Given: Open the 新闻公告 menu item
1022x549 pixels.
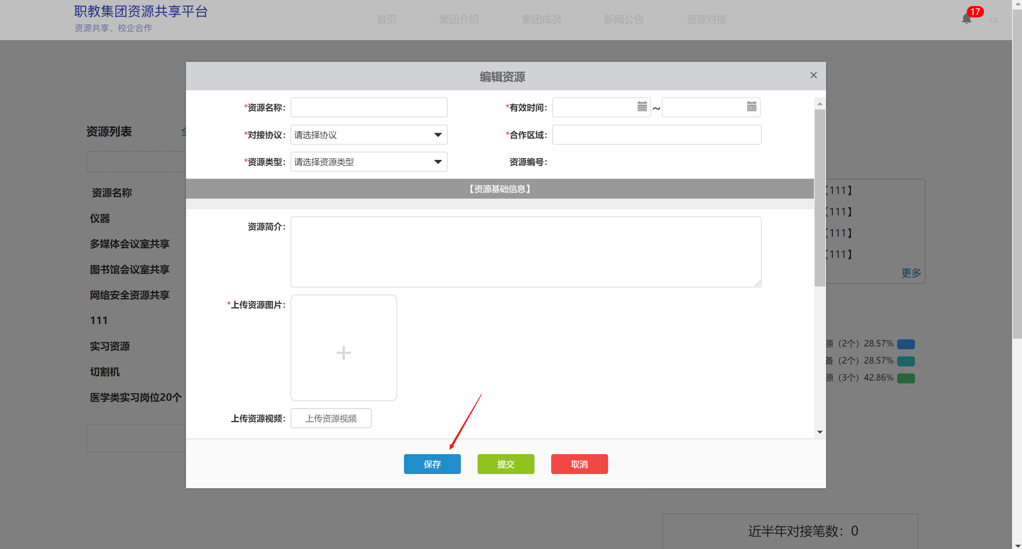Looking at the screenshot, I should click(623, 20).
